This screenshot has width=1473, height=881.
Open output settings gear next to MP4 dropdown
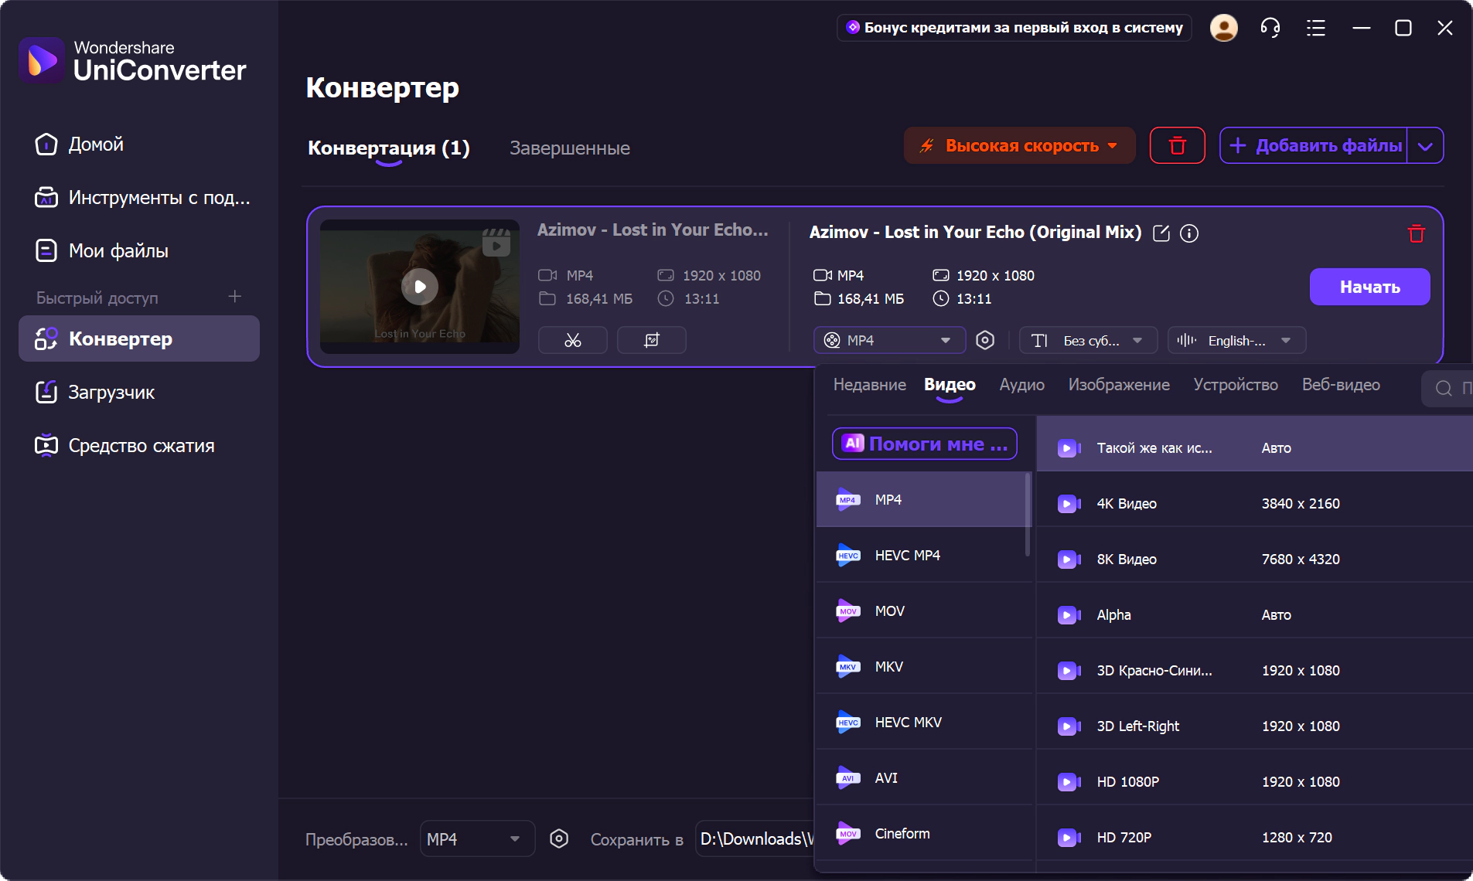click(985, 340)
